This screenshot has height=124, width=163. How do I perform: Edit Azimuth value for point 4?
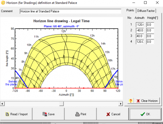pos(140,42)
